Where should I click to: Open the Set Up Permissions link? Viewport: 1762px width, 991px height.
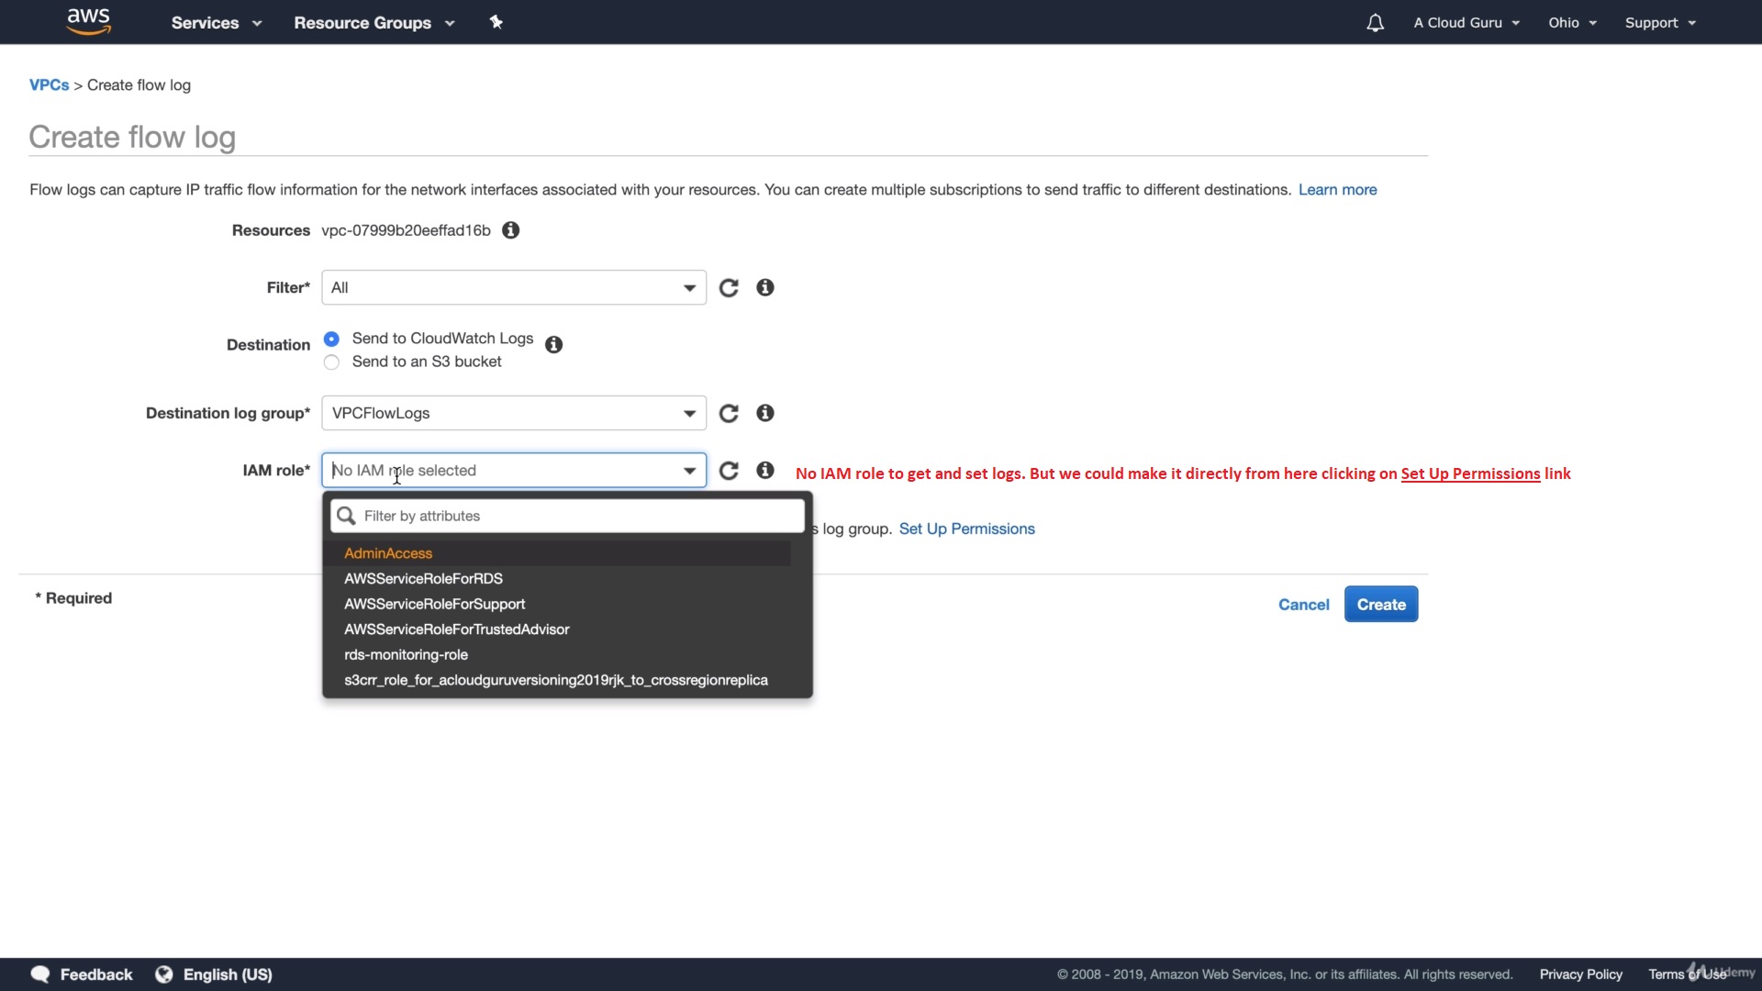coord(966,529)
